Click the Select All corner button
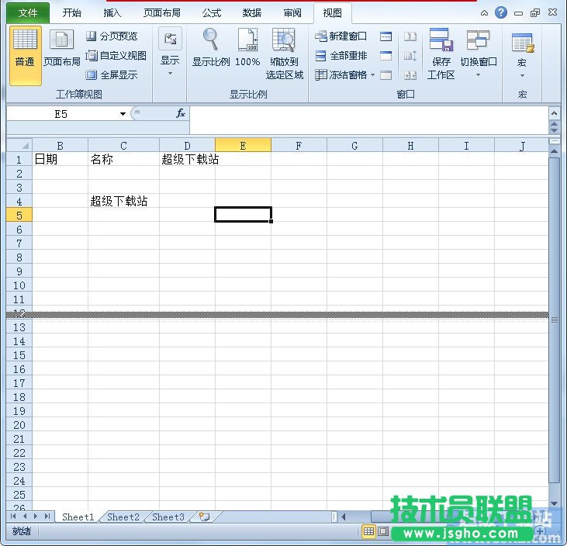 pyautogui.click(x=19, y=145)
